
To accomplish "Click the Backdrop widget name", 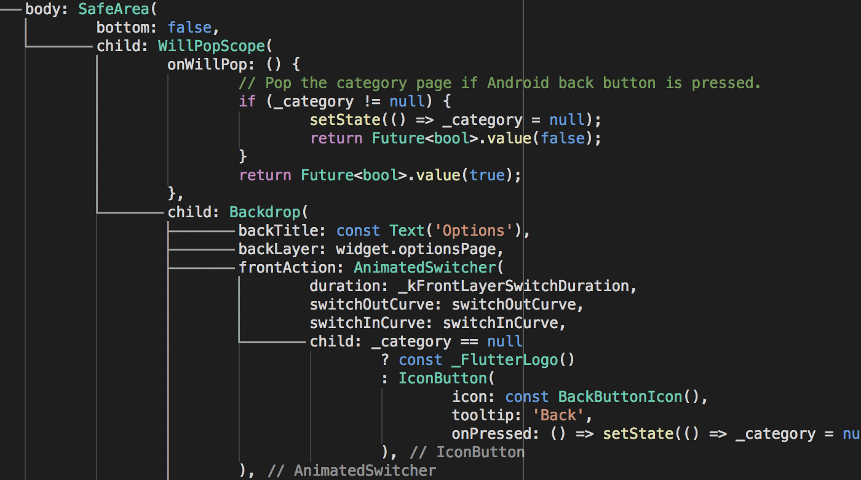I will (264, 212).
